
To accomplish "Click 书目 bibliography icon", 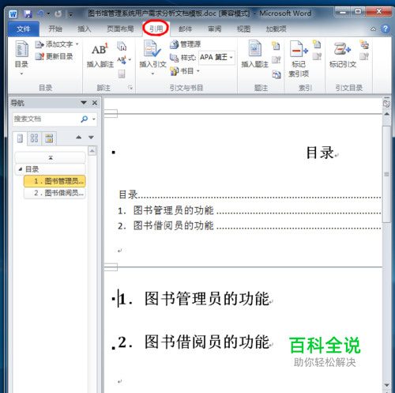I will tap(174, 71).
